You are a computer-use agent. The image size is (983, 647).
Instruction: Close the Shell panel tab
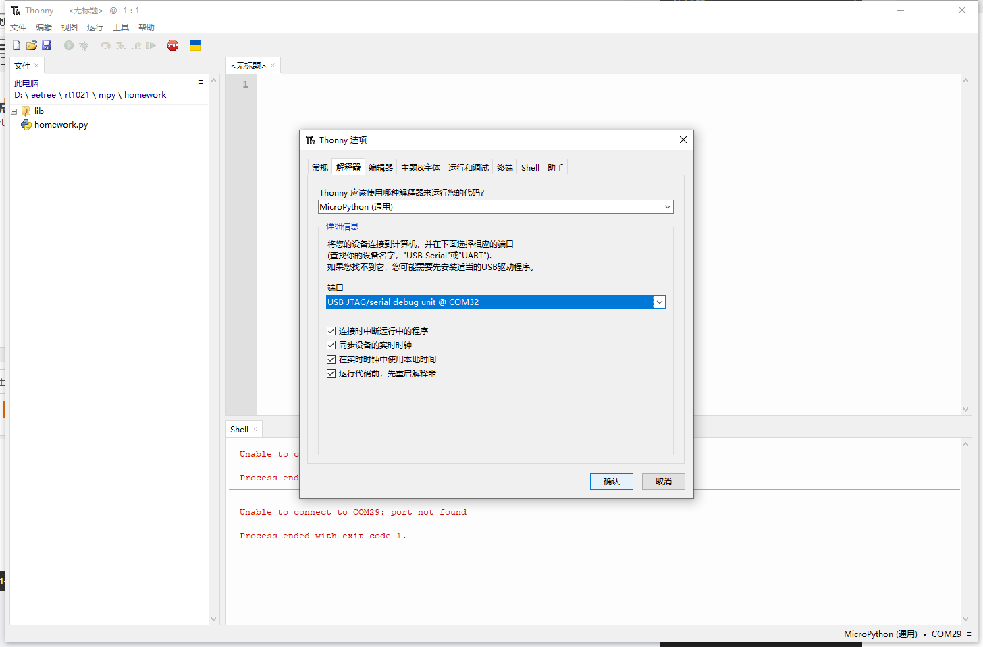point(255,429)
